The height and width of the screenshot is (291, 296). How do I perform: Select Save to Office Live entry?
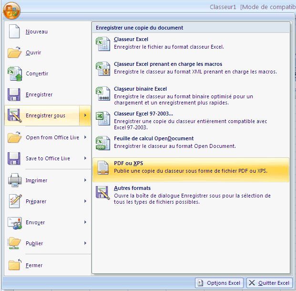(x=48, y=158)
